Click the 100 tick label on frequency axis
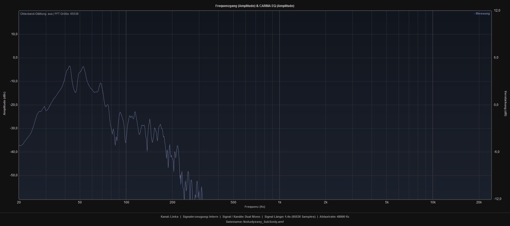The width and height of the screenshot is (510, 226). click(x=126, y=202)
